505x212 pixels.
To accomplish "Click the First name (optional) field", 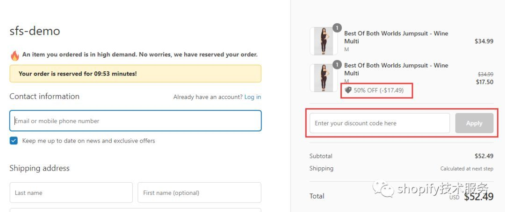I will 199,193.
